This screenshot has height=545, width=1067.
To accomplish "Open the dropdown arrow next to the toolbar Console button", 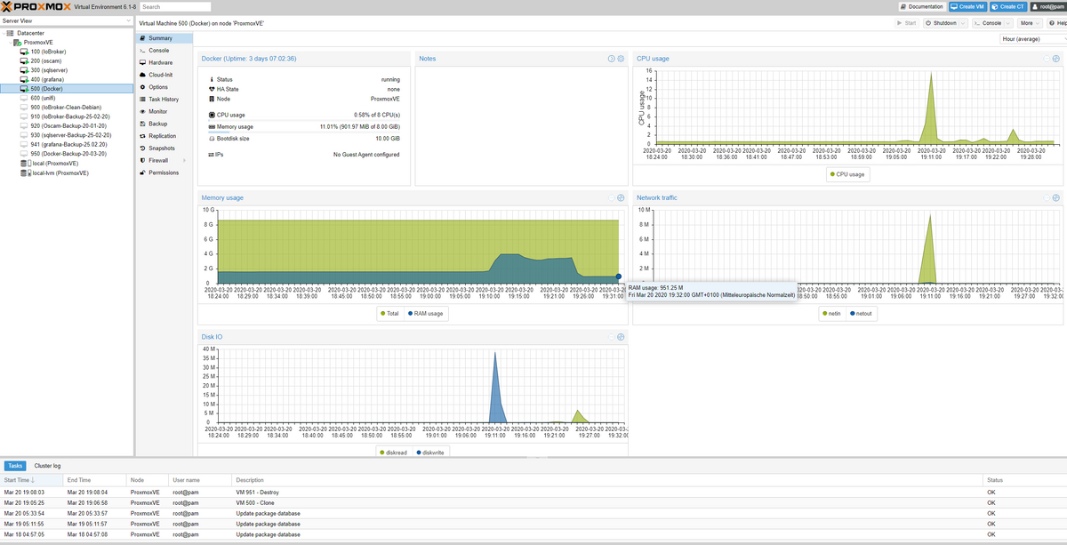I will click(x=1009, y=23).
